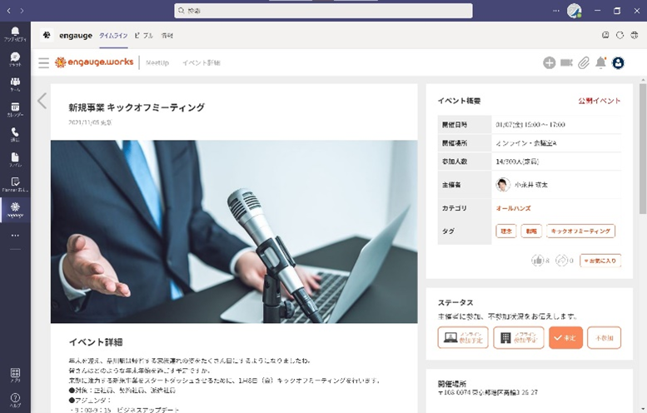Select the not attending status button
This screenshot has width=647, height=413.
pyautogui.click(x=604, y=338)
